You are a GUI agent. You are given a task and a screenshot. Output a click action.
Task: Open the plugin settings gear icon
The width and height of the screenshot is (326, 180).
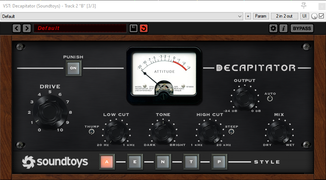pyautogui.click(x=273, y=28)
